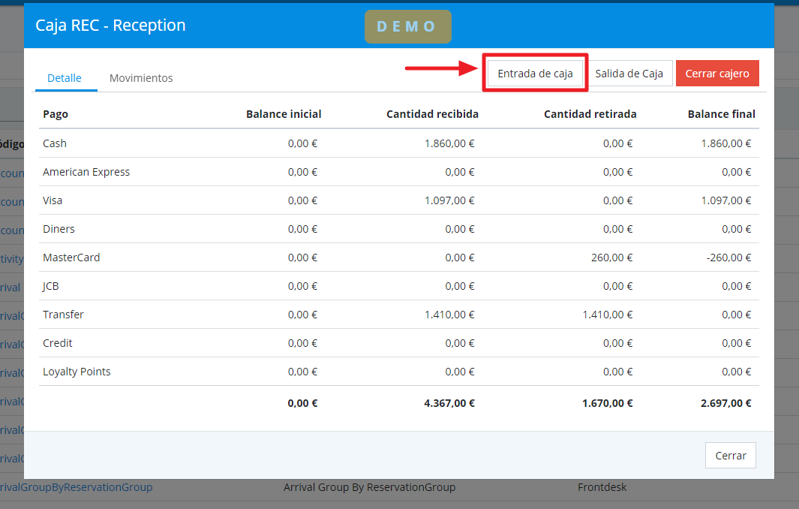The image size is (799, 509).
Task: Open the ArrivalGroupByReservationGroup link
Action: pyautogui.click(x=76, y=487)
